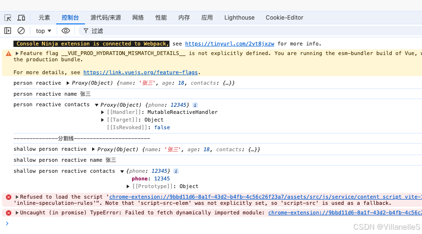The height and width of the screenshot is (234, 422).
Task: Open the chrome-extension link in the Refused to load error
Action: pyautogui.click(x=265, y=197)
